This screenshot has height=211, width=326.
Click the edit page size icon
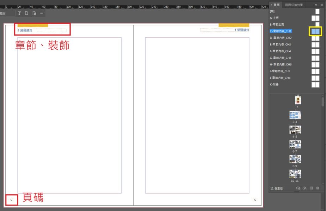(298, 188)
